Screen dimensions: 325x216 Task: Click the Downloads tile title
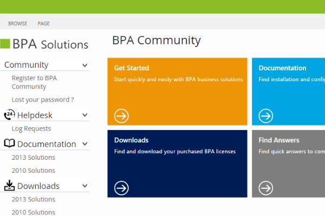click(x=132, y=140)
